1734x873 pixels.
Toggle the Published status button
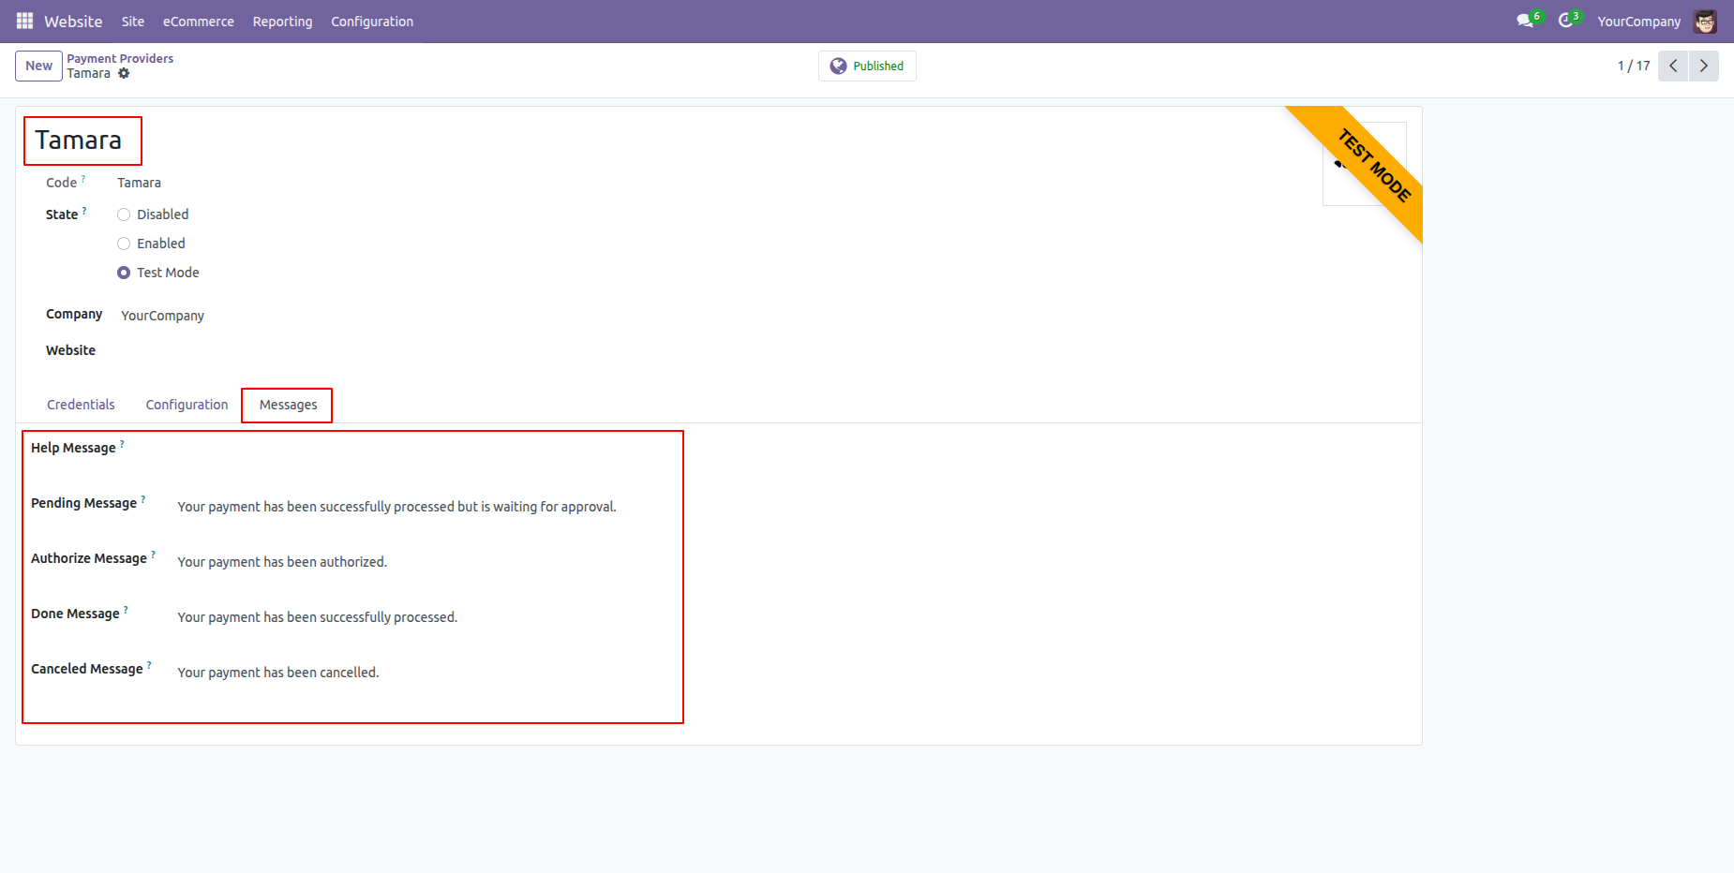pos(867,66)
